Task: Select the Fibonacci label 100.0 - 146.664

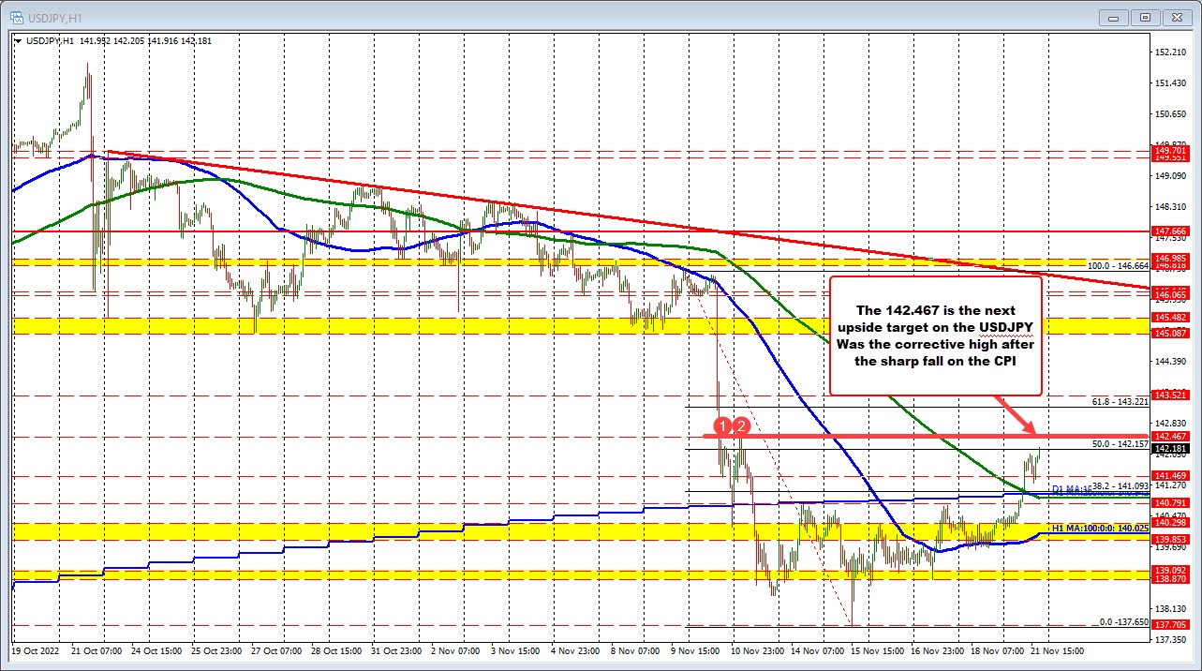Action: 1118,266
